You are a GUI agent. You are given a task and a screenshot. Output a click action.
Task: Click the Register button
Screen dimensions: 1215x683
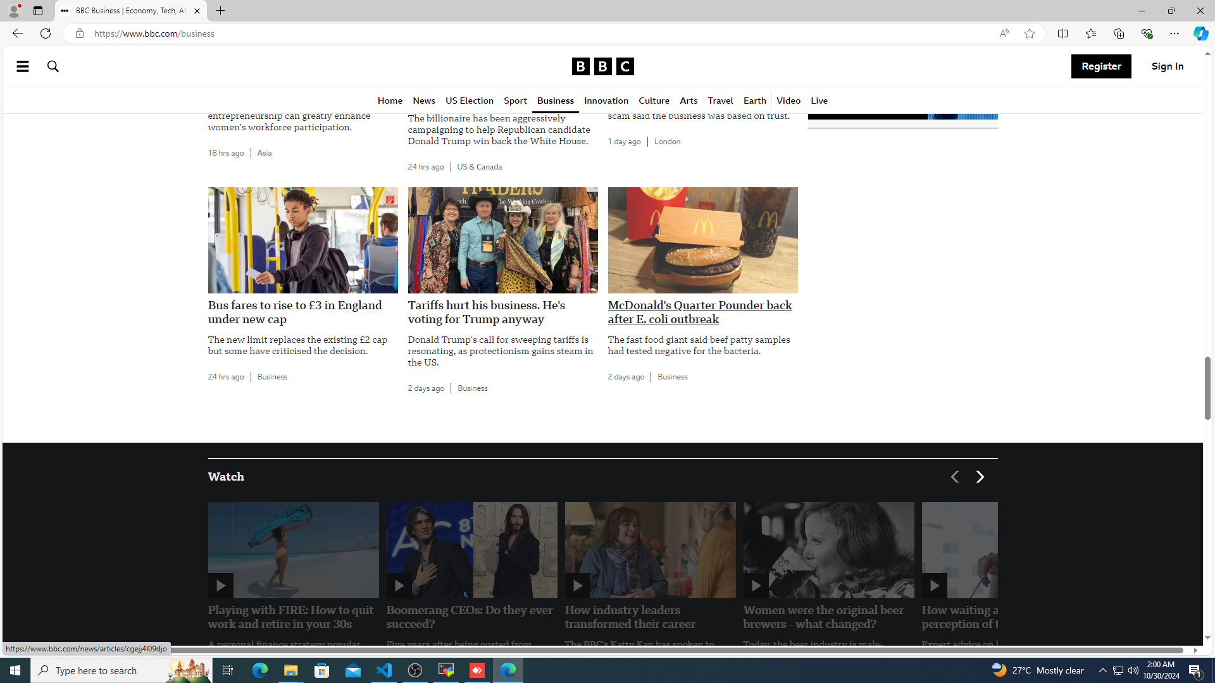coord(1101,66)
